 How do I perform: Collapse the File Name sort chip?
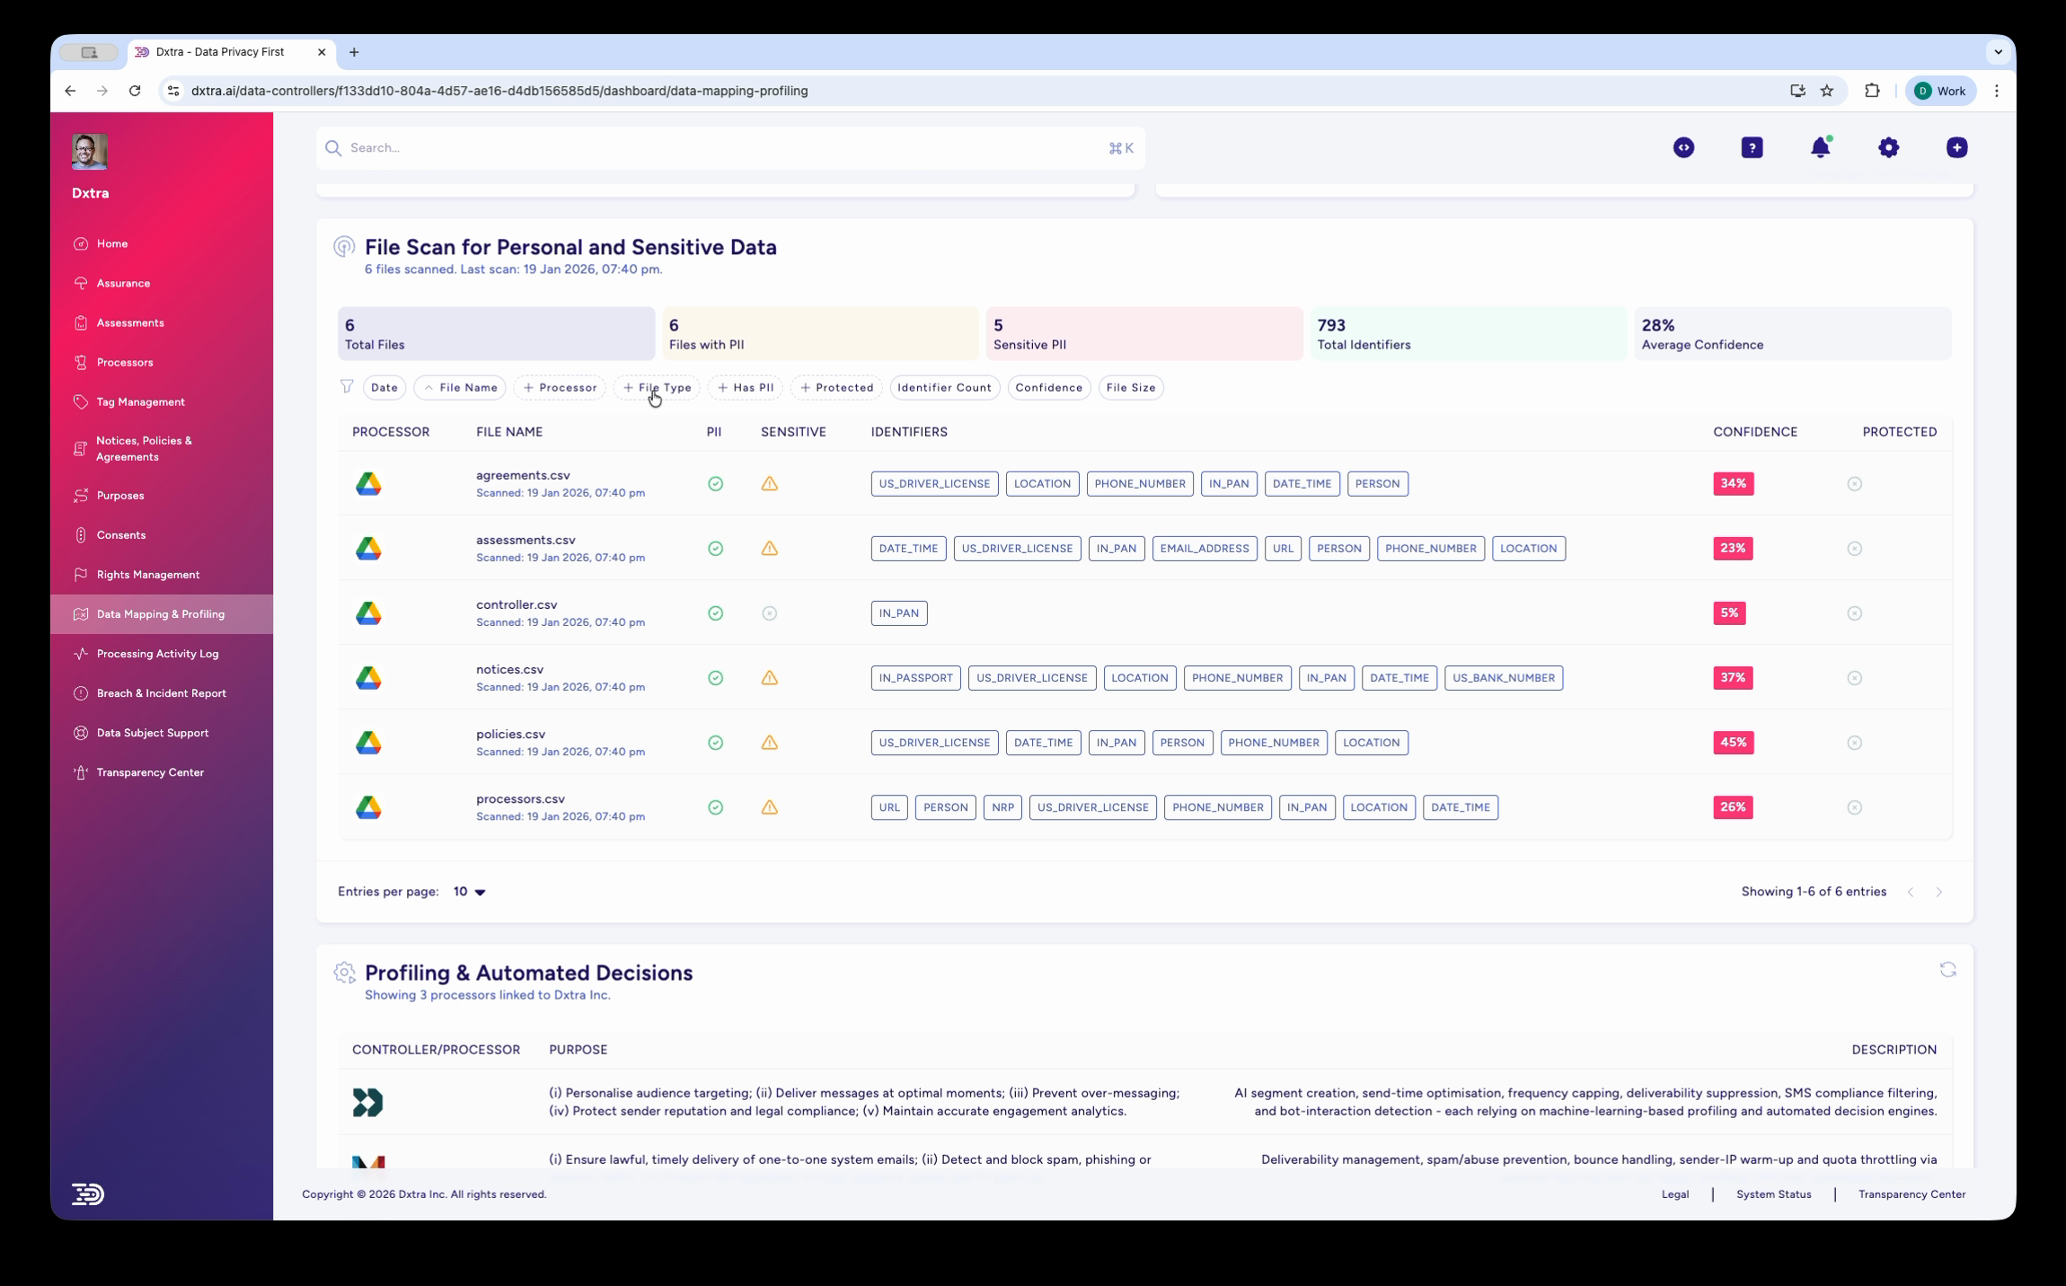pos(459,387)
